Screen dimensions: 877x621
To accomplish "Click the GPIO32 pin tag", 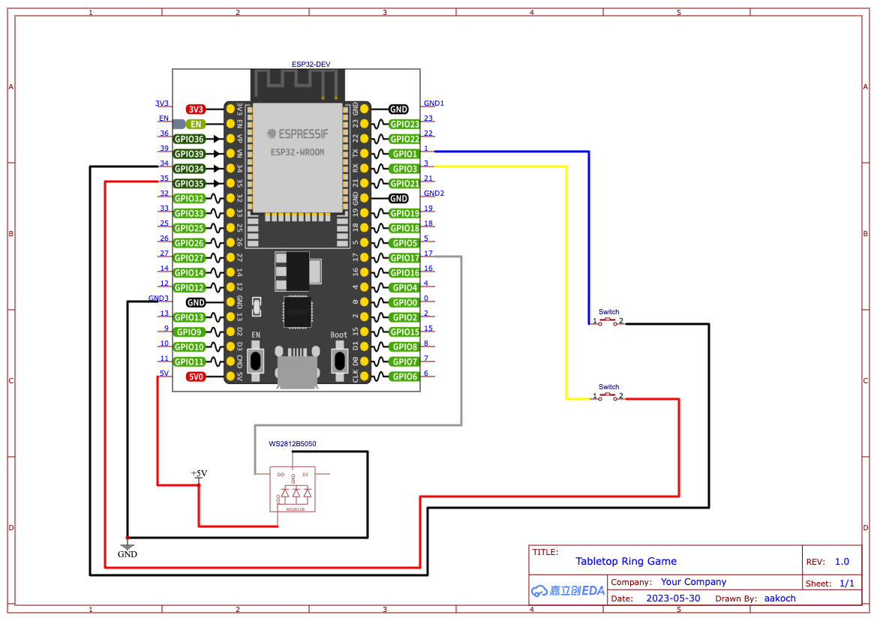I will coord(189,199).
